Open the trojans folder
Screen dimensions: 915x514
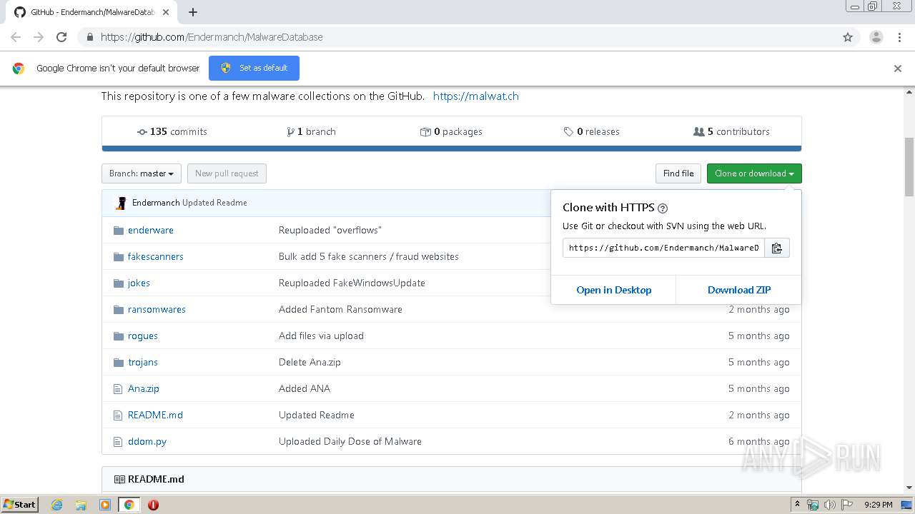click(x=143, y=362)
